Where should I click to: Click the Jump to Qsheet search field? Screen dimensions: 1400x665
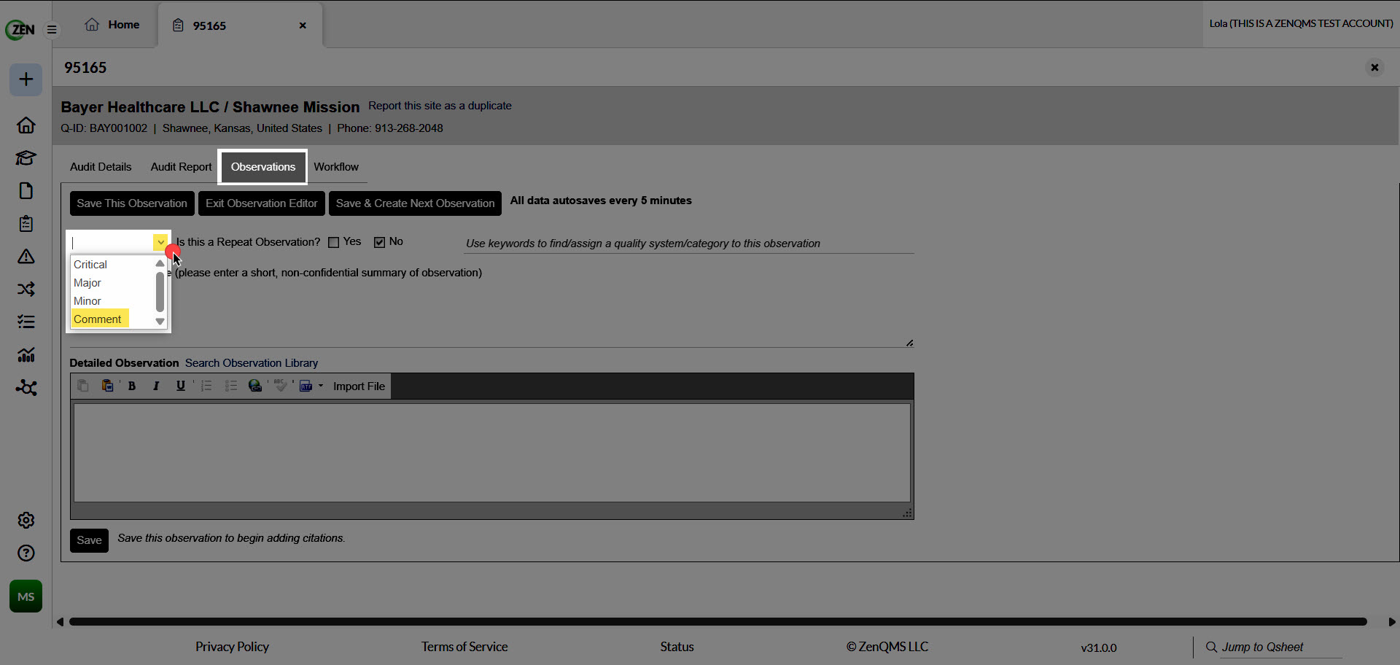pos(1281,647)
